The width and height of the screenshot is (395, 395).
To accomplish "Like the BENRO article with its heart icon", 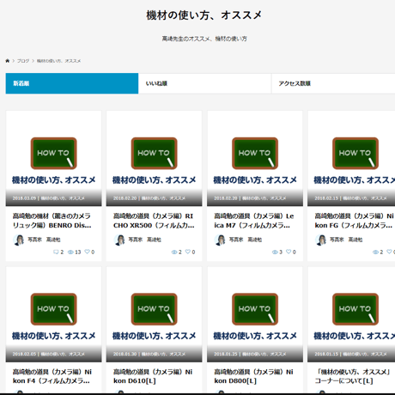I will [87, 252].
